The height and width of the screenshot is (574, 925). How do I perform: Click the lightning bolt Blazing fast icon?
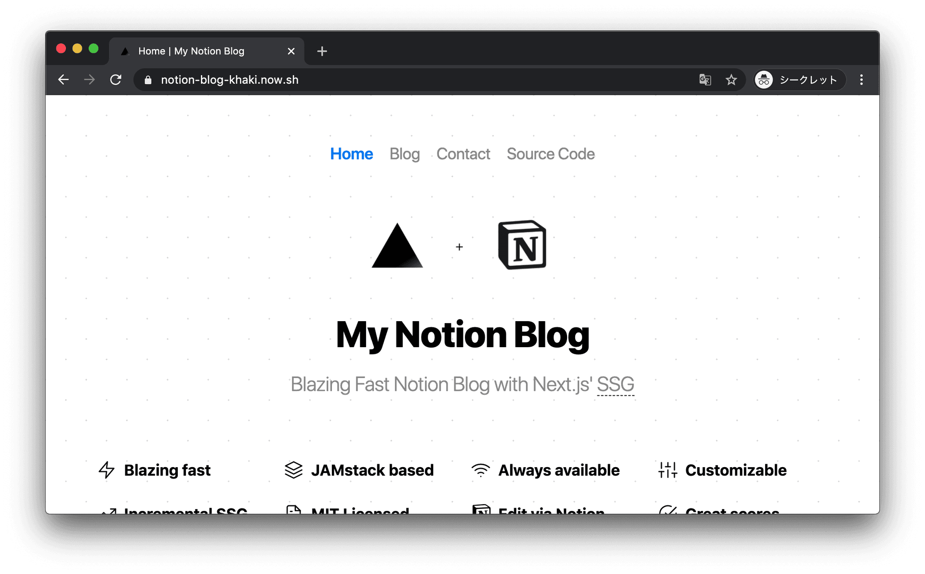[x=106, y=470]
